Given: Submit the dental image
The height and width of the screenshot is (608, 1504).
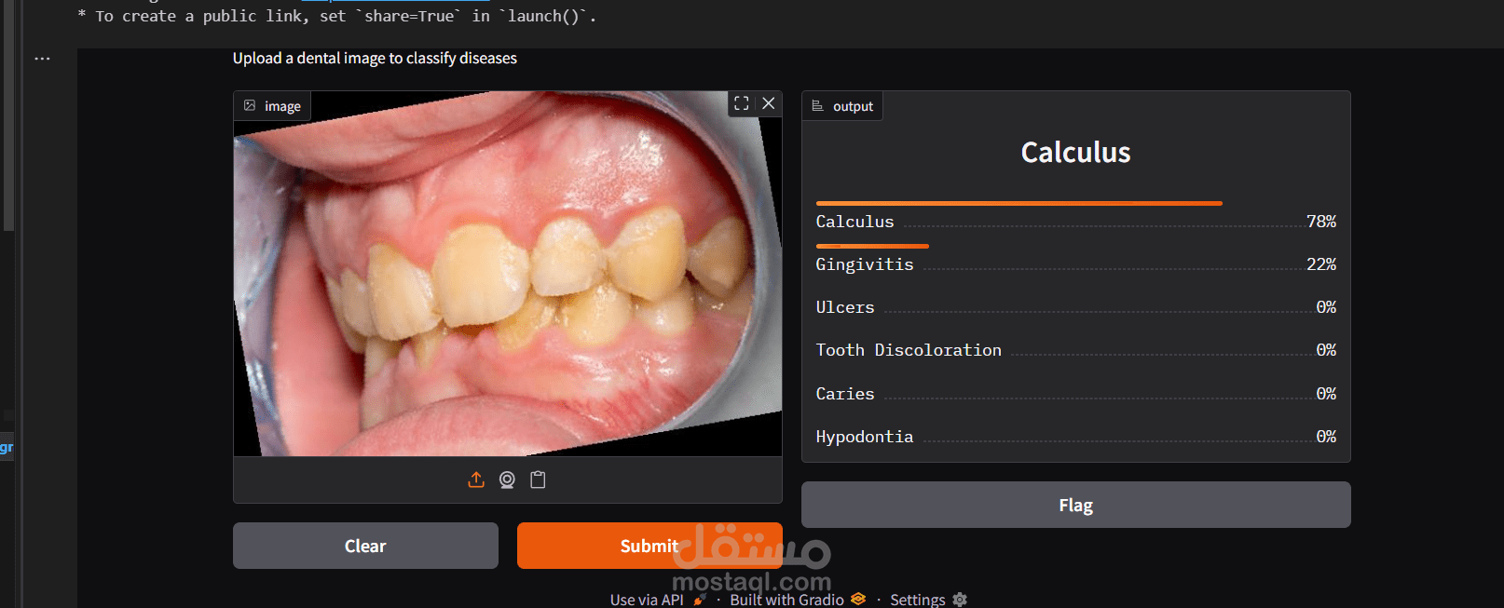Looking at the screenshot, I should 649,546.
